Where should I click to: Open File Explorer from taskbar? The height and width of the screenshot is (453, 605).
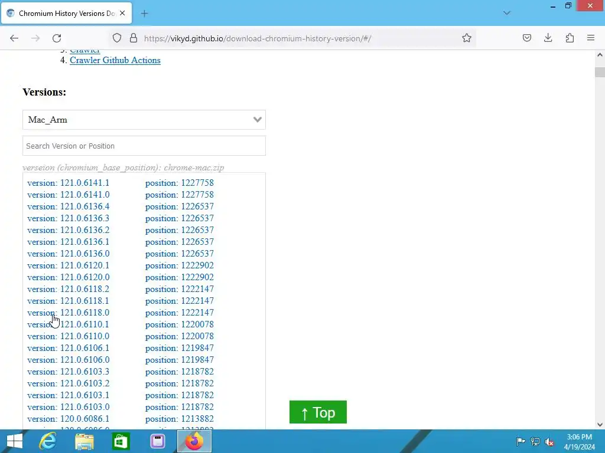point(84,441)
